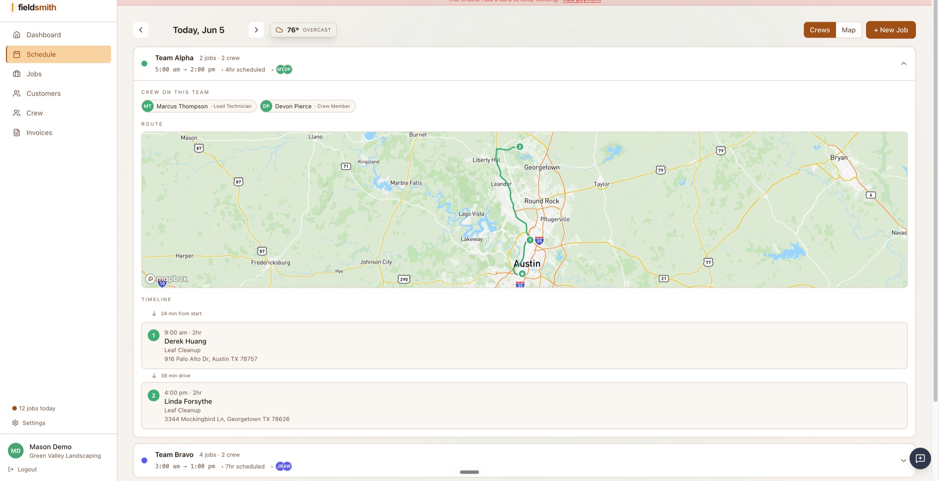Collapse the Team Alpha panel

click(x=904, y=64)
